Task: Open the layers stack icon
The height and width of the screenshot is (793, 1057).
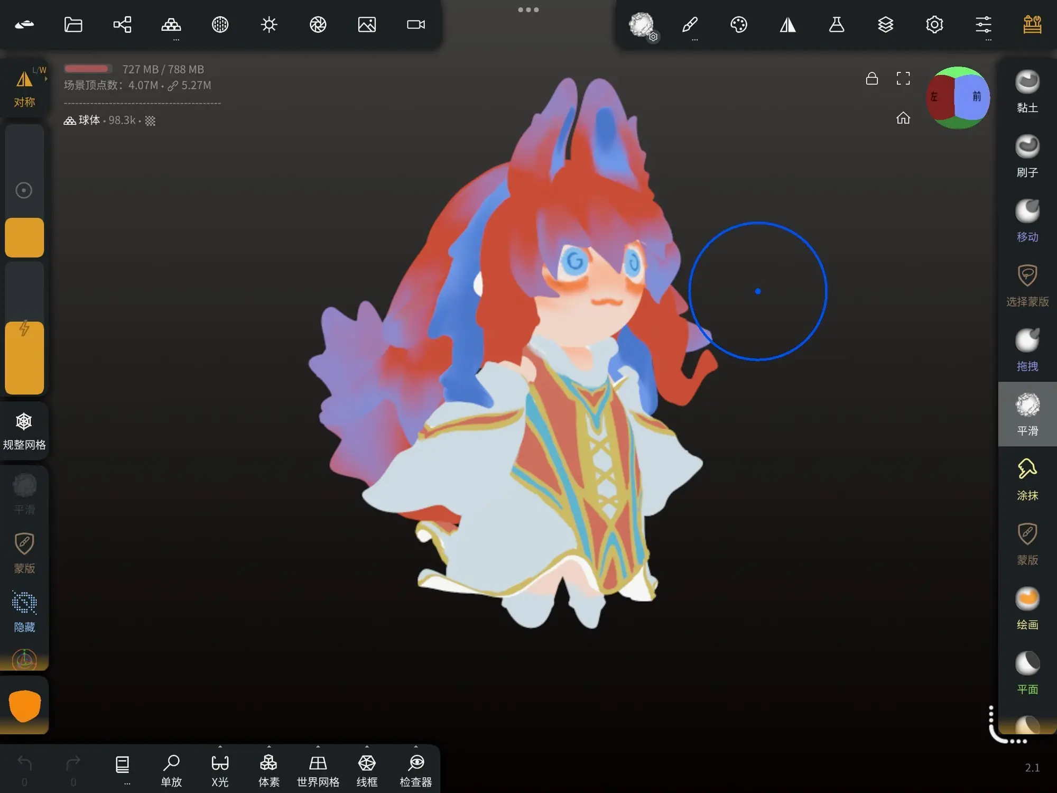Action: [885, 25]
